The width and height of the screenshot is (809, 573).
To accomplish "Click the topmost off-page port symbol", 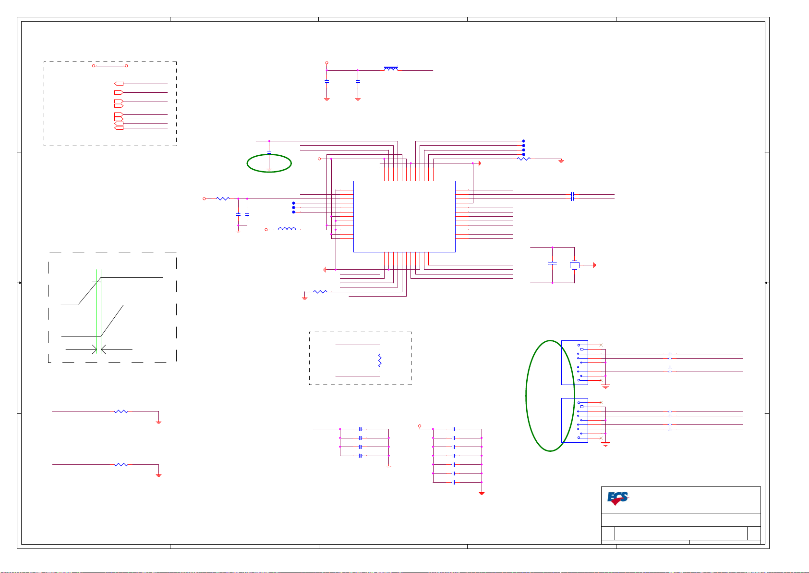I will [119, 84].
